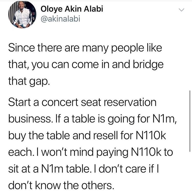Expand the tweet options chevron

181,10
